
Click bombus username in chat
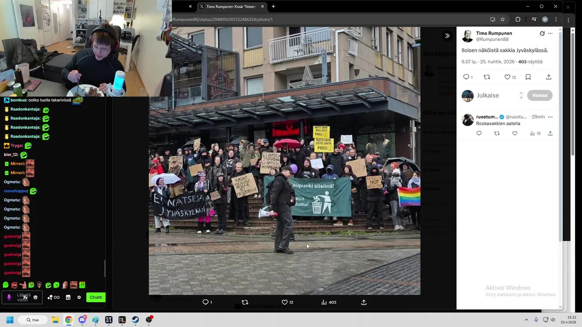pos(19,100)
